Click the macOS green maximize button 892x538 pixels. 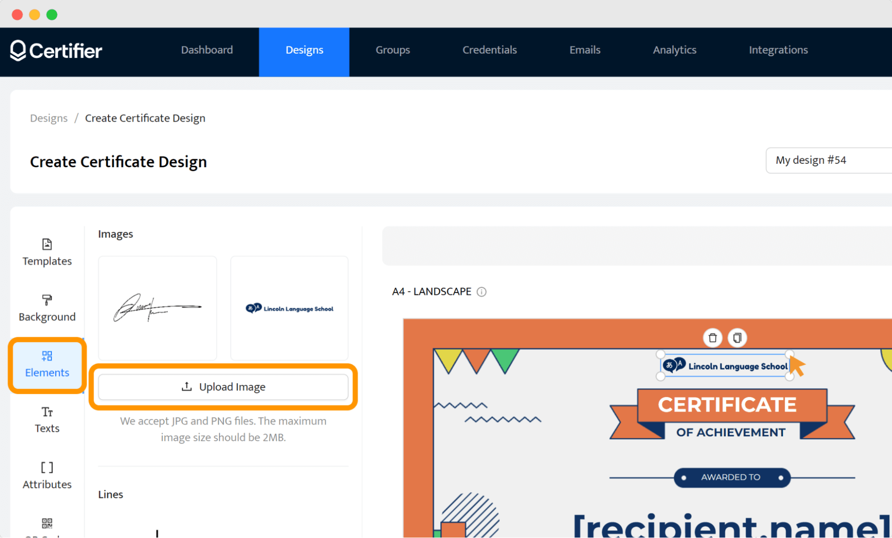pyautogui.click(x=52, y=15)
